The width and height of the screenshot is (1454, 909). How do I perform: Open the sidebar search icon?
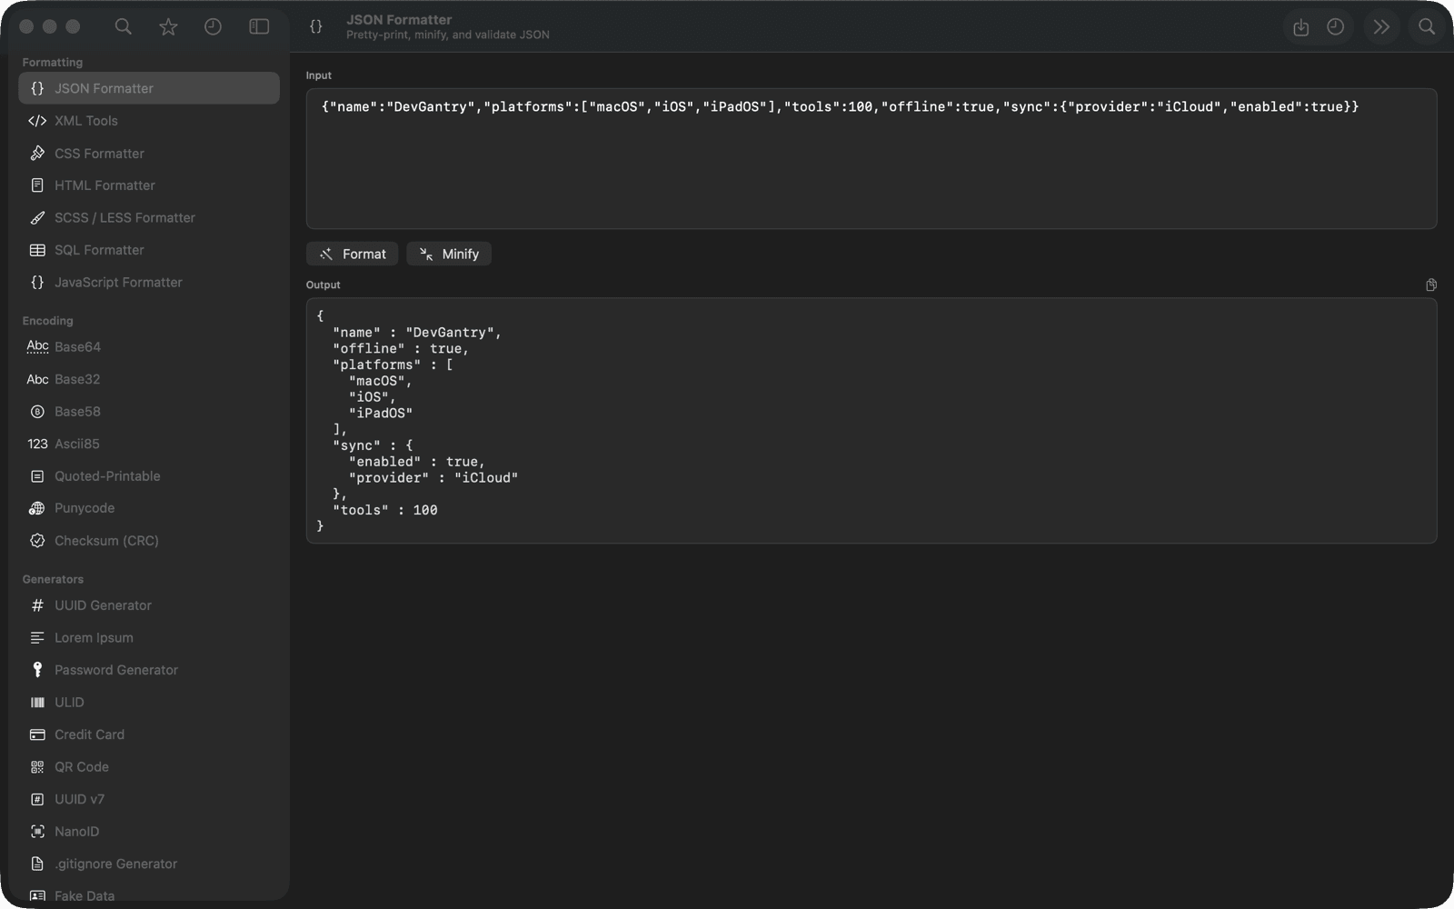pos(123,27)
